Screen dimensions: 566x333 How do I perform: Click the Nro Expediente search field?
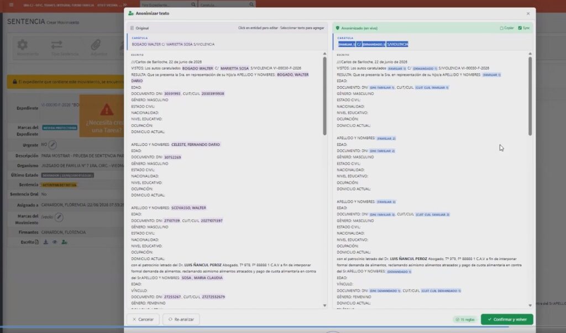(x=165, y=4)
